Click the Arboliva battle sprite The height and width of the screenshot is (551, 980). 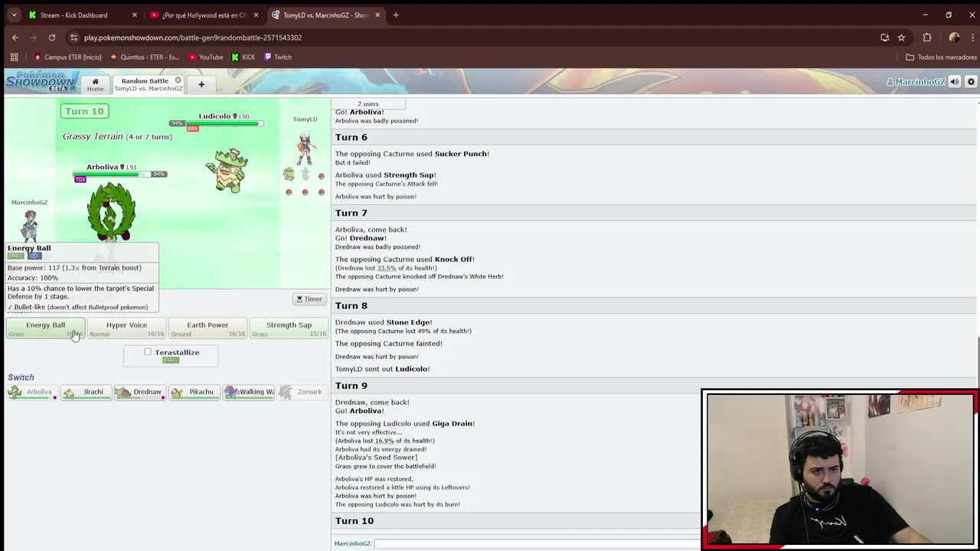point(112,211)
